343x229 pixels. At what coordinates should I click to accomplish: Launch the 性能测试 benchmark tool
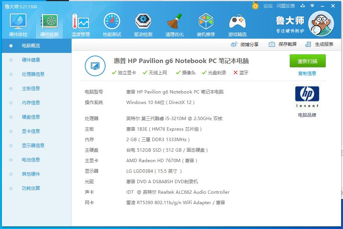tap(112, 24)
